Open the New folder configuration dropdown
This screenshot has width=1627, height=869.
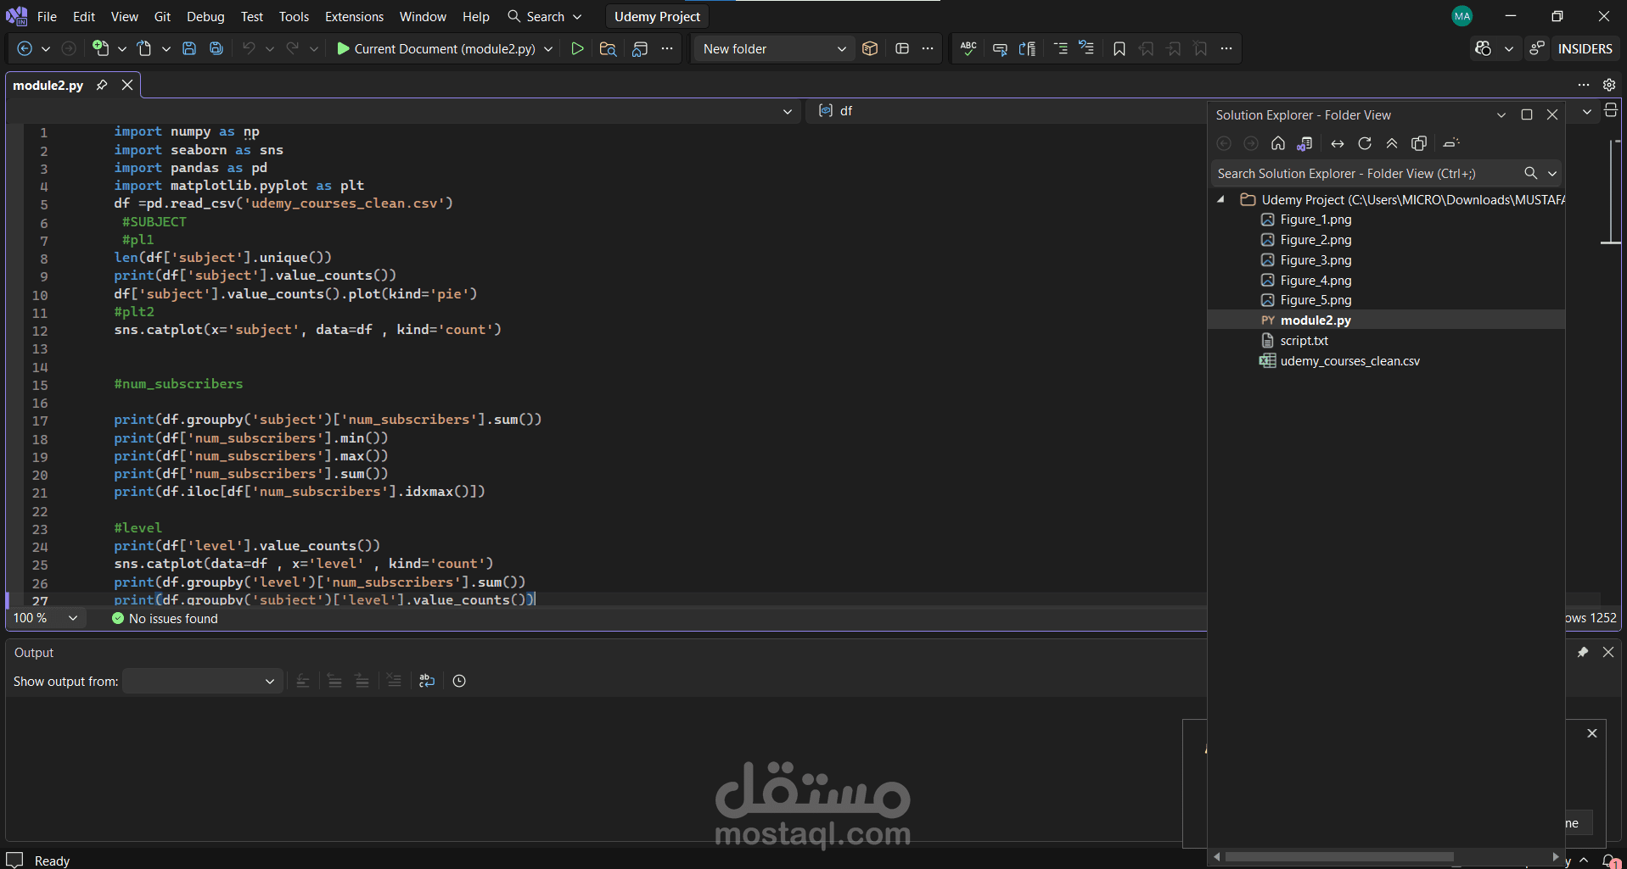[775, 49]
